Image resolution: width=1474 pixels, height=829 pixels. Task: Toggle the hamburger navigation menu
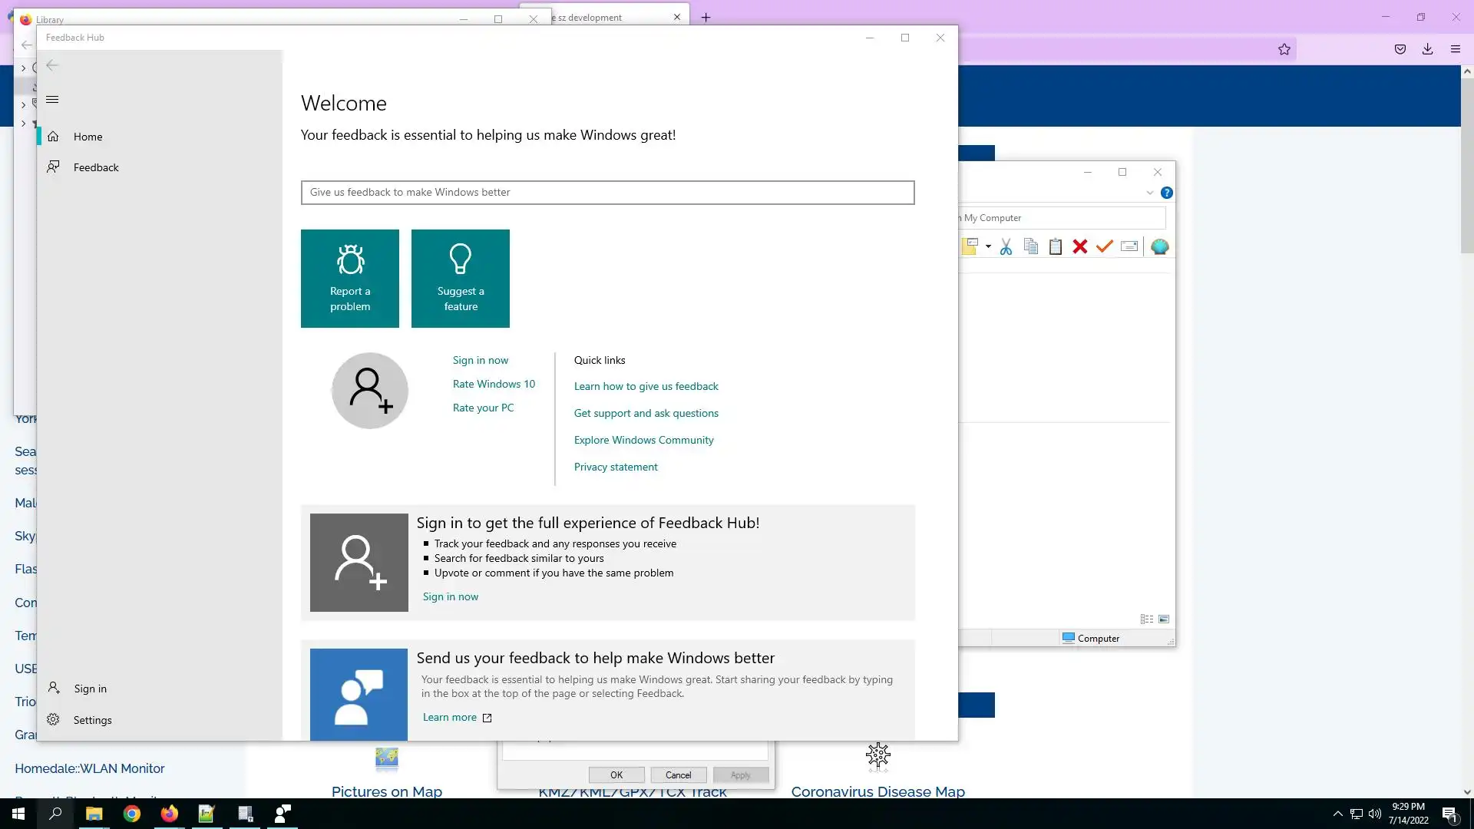point(52,100)
